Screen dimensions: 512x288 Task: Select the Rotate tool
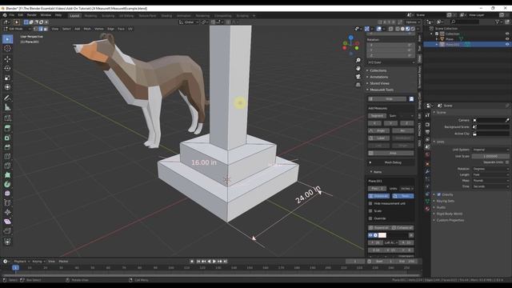point(7,68)
